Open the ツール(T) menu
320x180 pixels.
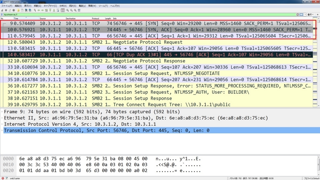tap(103, 6)
